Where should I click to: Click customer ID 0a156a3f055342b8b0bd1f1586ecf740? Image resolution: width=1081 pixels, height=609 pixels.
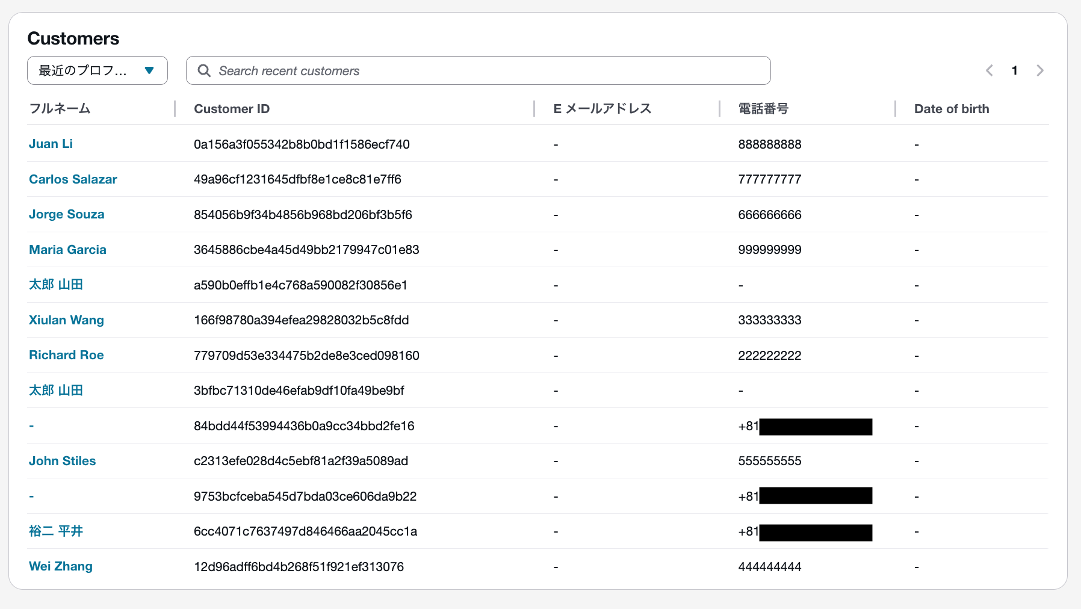coord(302,144)
